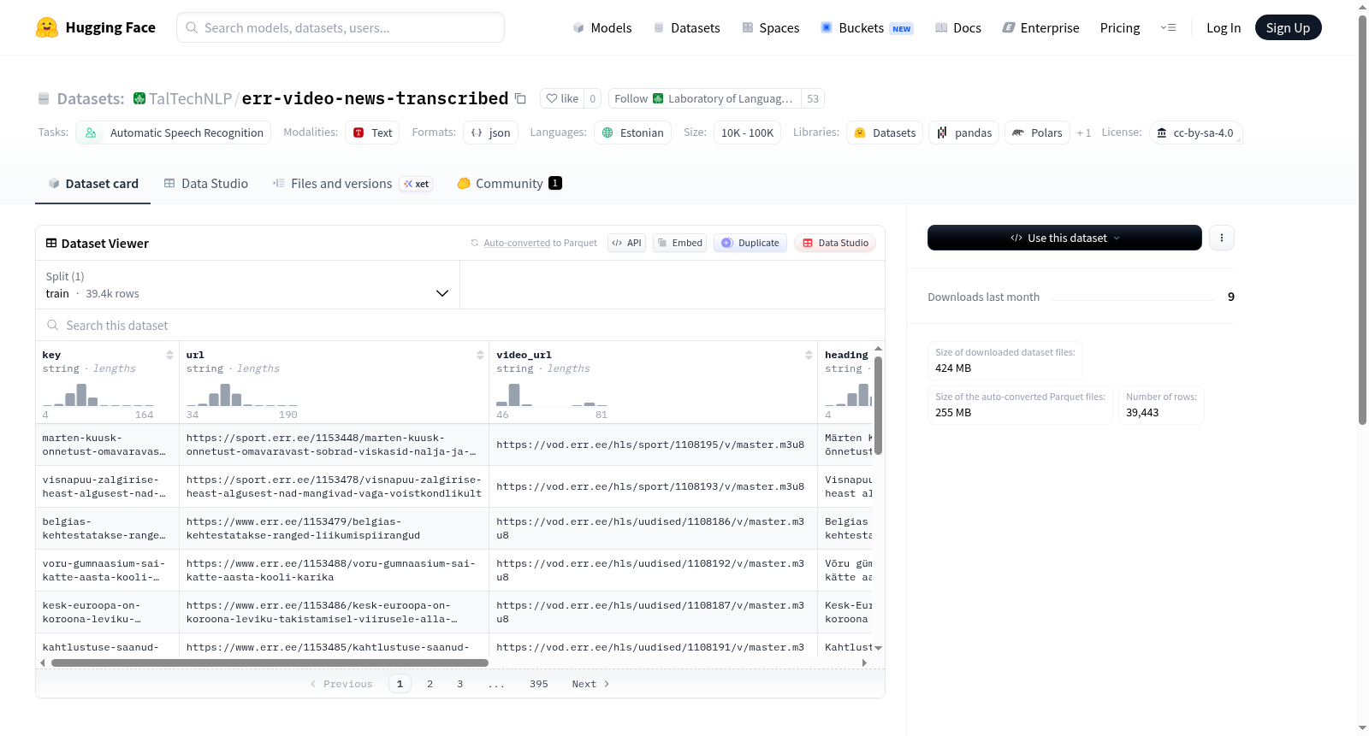
Task: Jump to page 395
Action: coord(539,684)
